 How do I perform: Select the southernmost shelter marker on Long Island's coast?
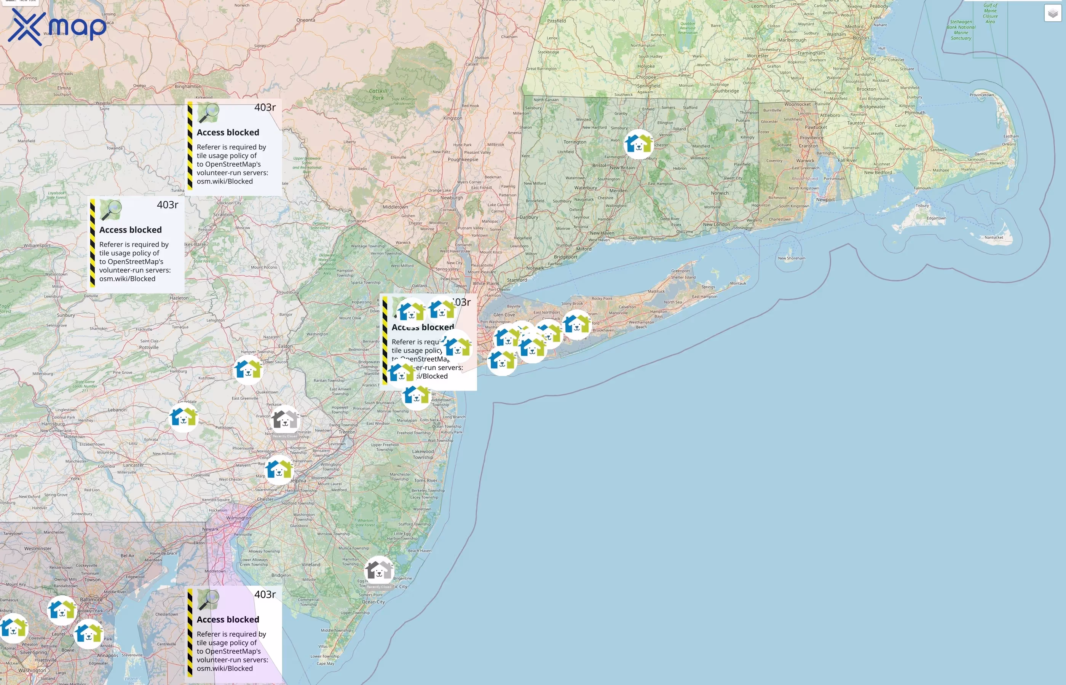point(502,361)
